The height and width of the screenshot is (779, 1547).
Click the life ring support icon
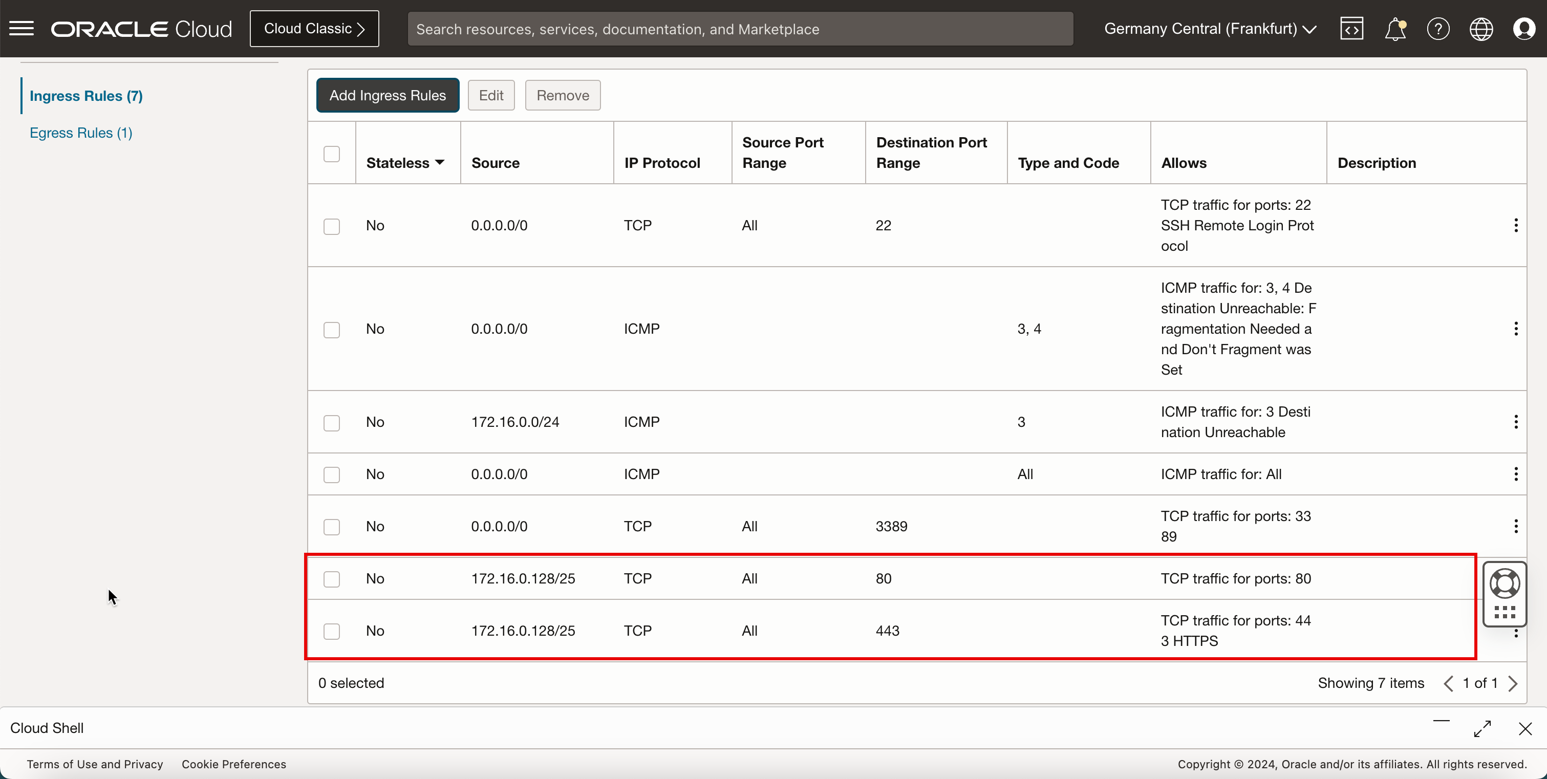(x=1505, y=583)
